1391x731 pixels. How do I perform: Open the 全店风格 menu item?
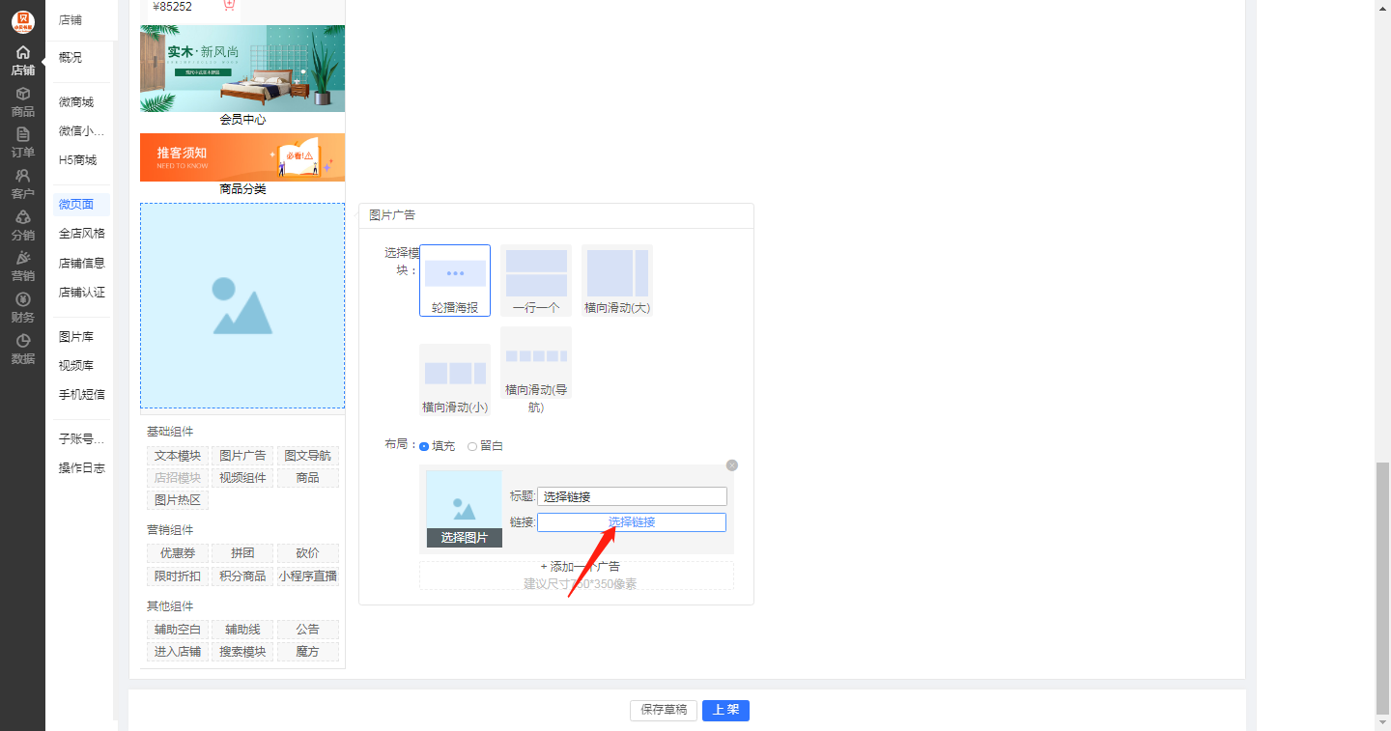pos(81,234)
